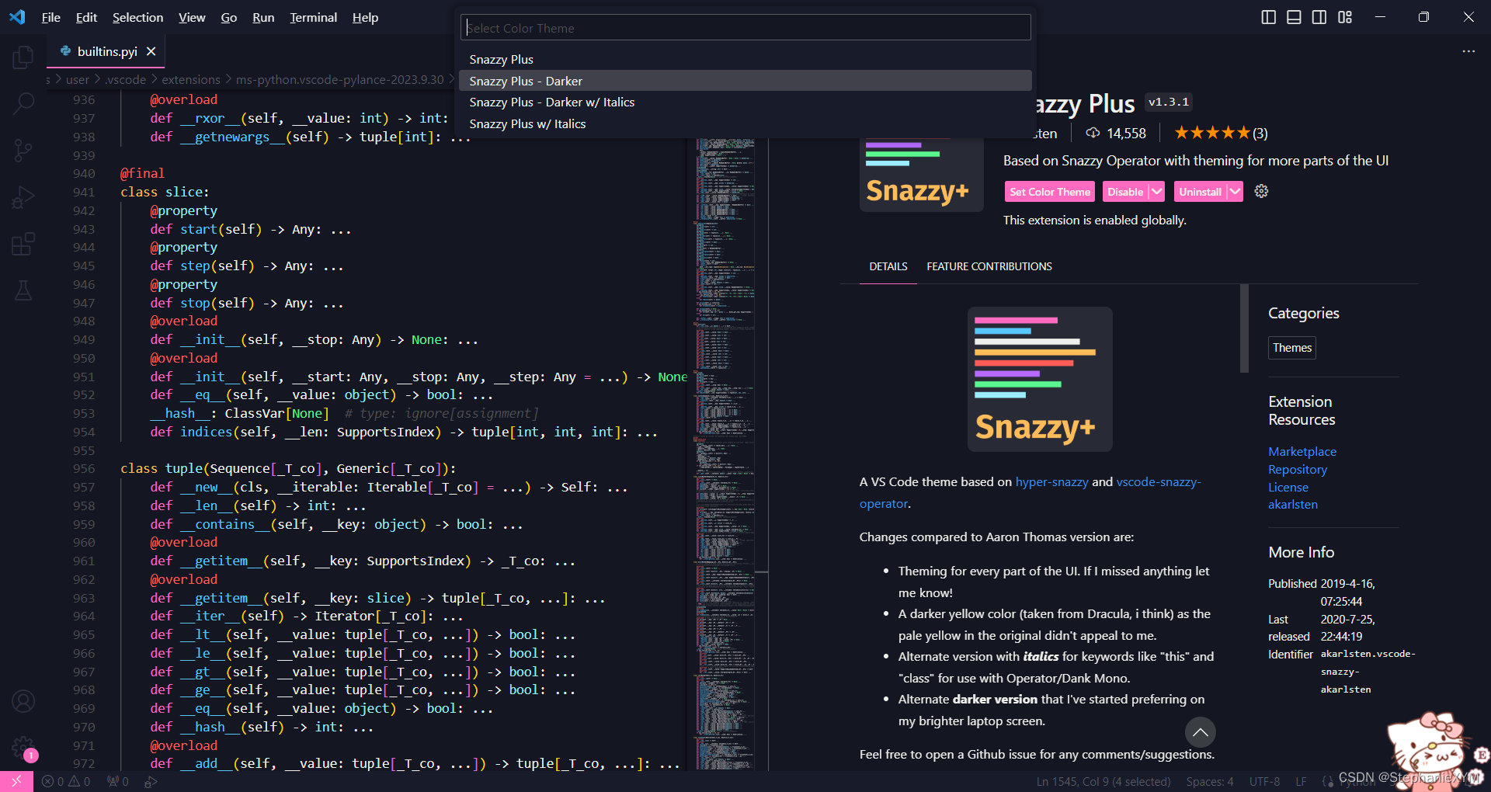
Task: Click the Uninstall button
Action: (1201, 192)
